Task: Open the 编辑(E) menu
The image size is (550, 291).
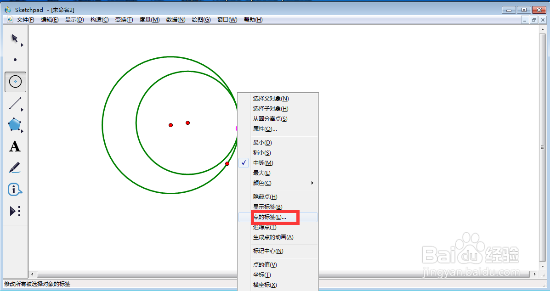Action: click(50, 20)
